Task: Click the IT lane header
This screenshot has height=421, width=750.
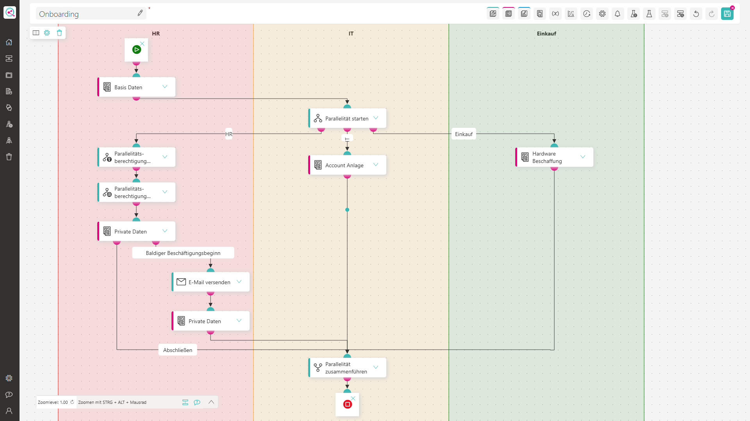Action: (x=351, y=34)
